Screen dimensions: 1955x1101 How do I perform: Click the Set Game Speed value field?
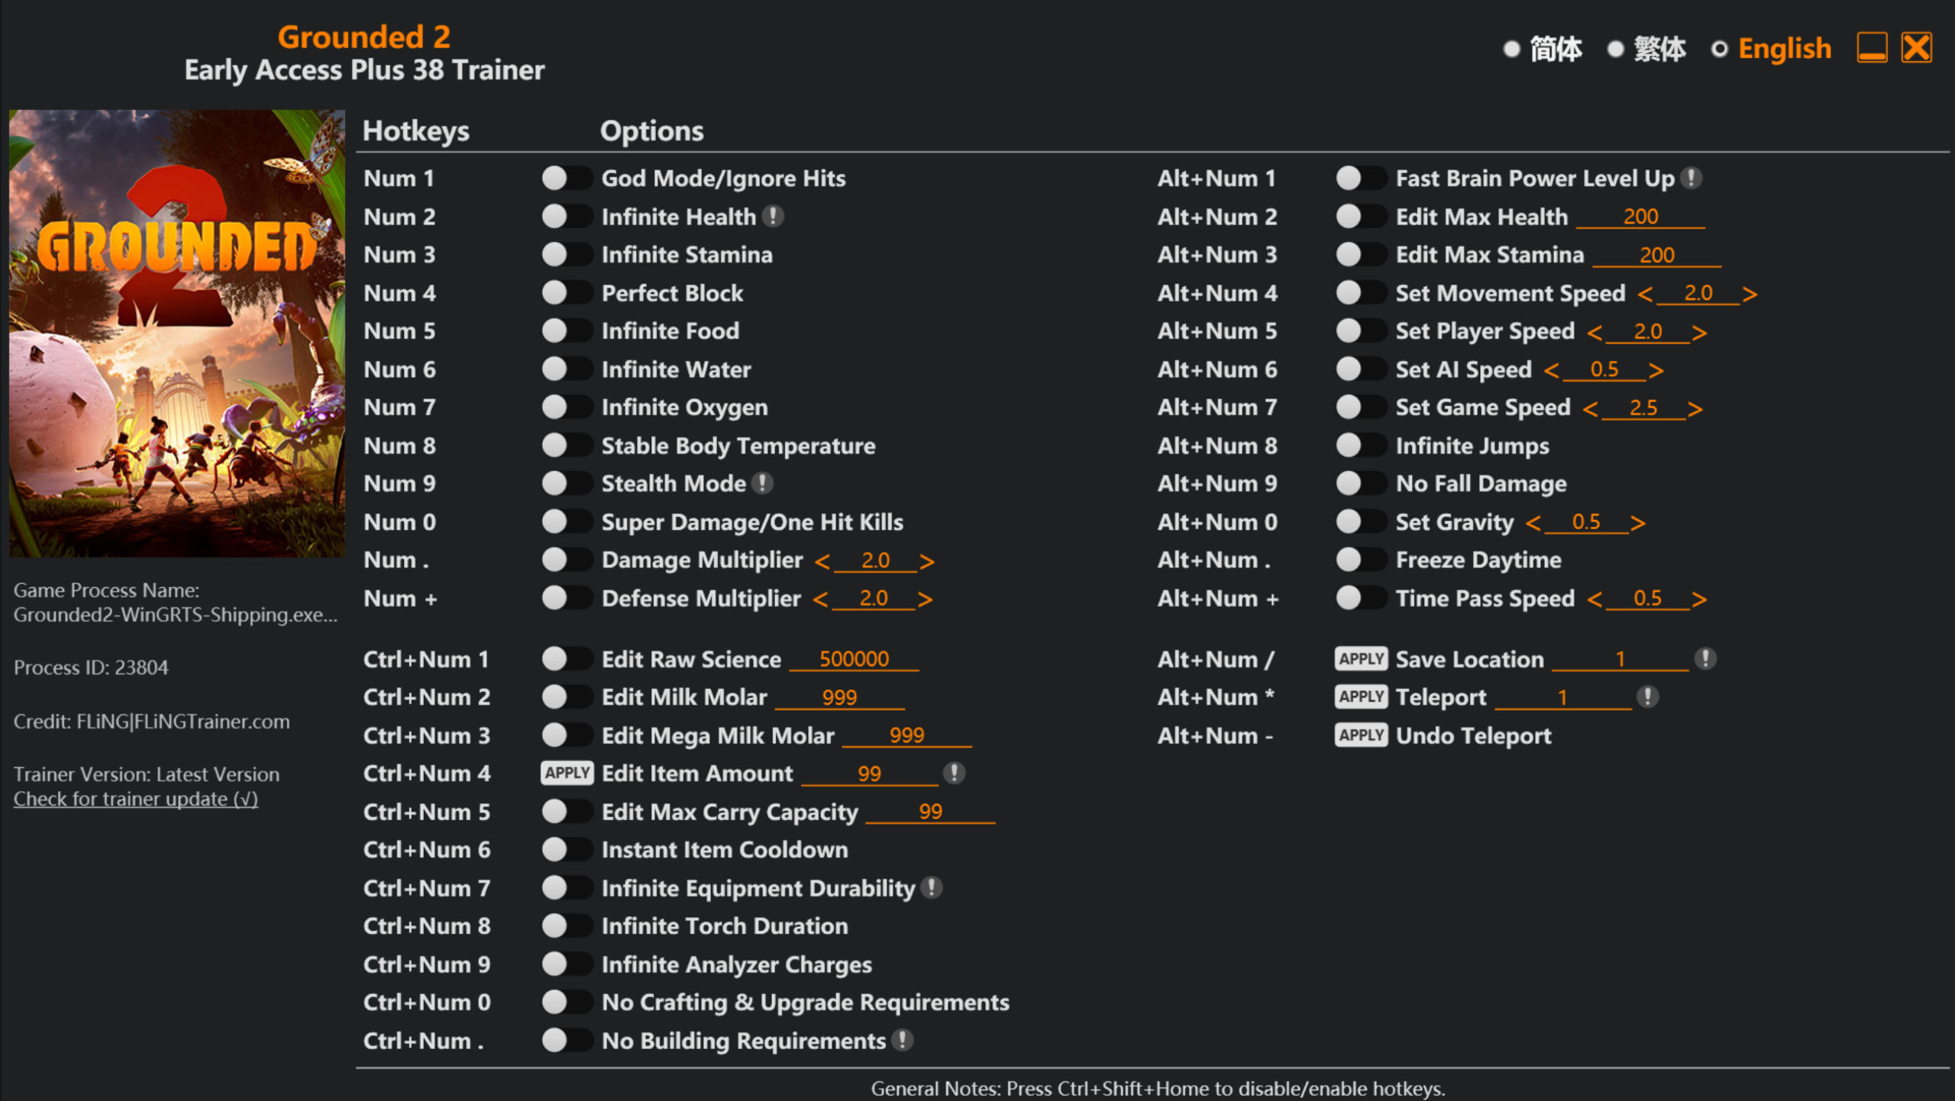[x=1643, y=408]
